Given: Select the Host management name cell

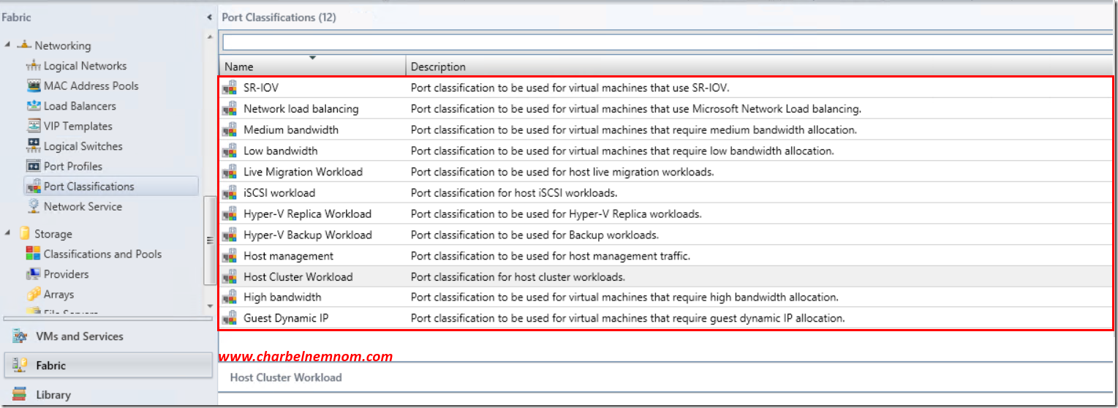Looking at the screenshot, I should click(x=288, y=256).
